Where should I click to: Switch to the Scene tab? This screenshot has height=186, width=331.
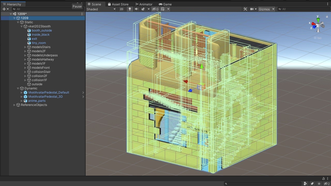94,4
